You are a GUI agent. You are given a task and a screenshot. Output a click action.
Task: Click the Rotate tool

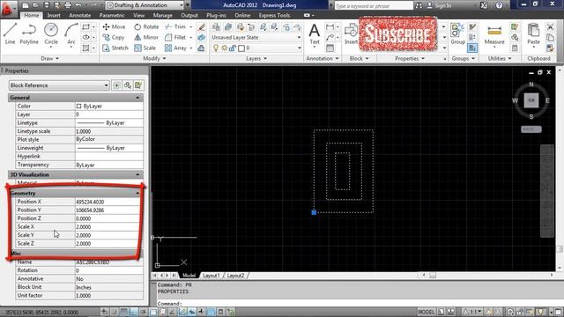pyautogui.click(x=146, y=27)
